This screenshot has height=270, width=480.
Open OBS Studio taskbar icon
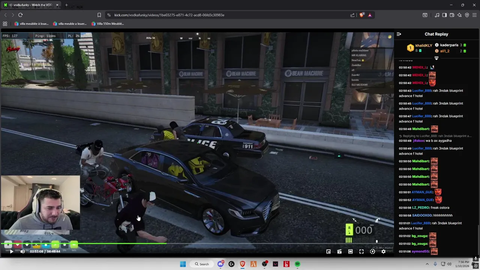click(264, 264)
